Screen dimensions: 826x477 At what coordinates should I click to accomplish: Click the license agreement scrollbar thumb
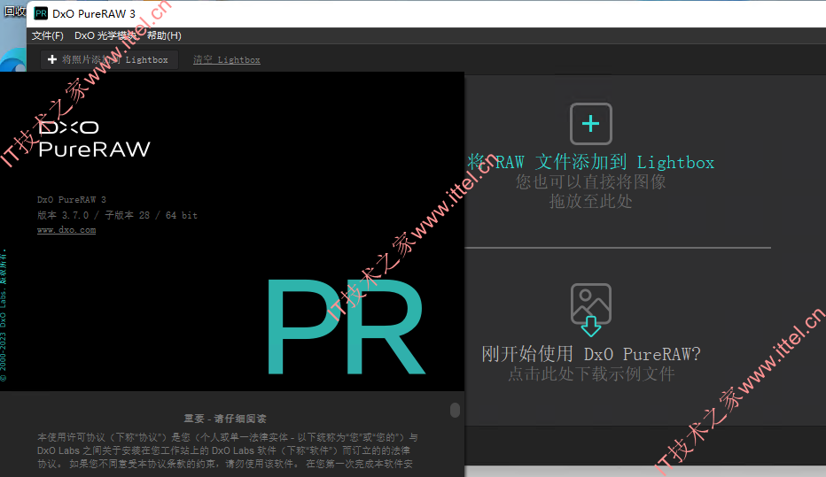tap(456, 411)
